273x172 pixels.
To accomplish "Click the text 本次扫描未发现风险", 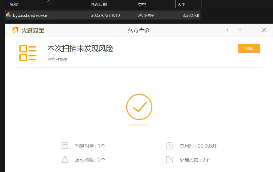I will point(80,48).
